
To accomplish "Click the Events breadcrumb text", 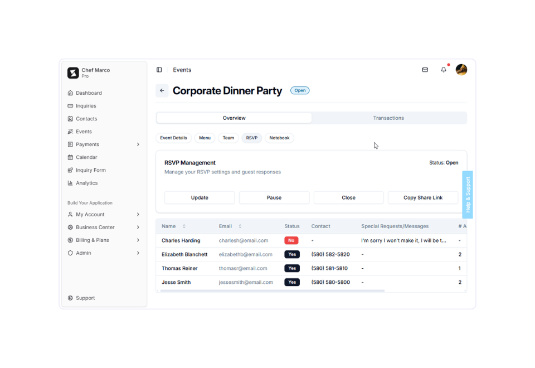I will click(x=182, y=70).
